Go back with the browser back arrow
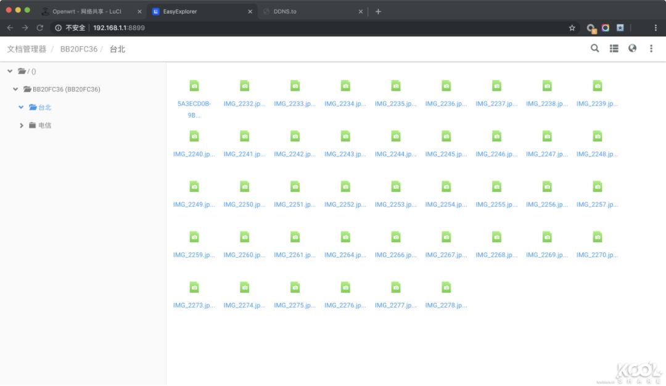 (10, 28)
